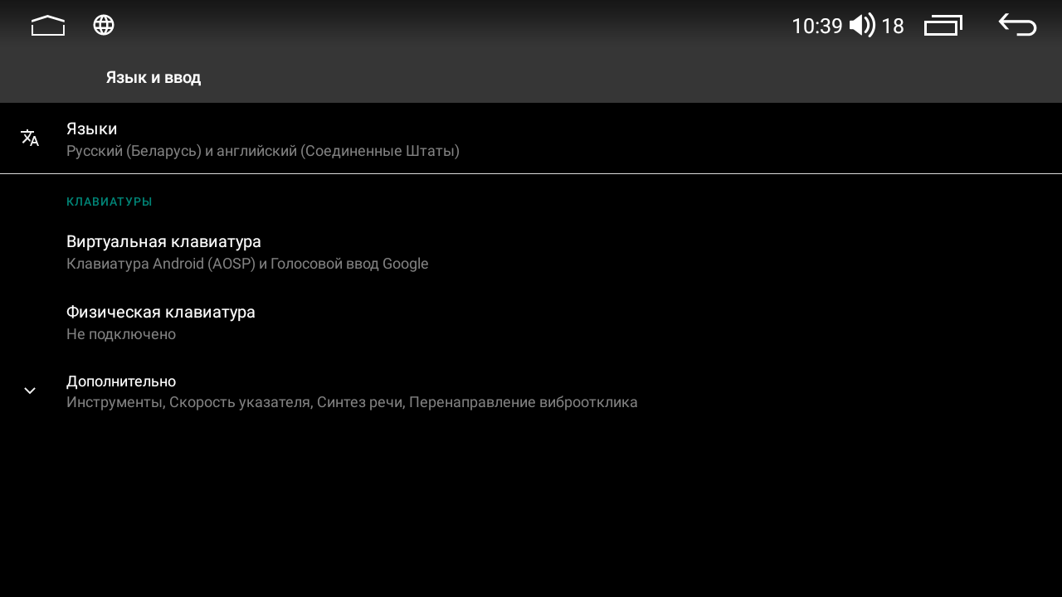
Task: Tap the speaker volume icon
Action: [862, 25]
